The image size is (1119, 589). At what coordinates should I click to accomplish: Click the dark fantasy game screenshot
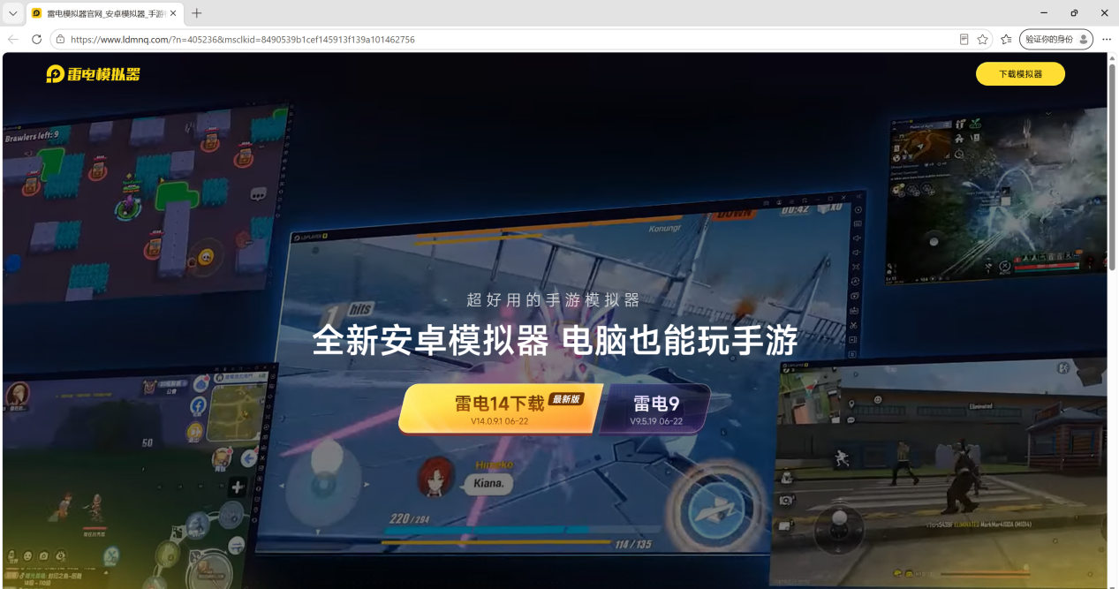[998, 194]
